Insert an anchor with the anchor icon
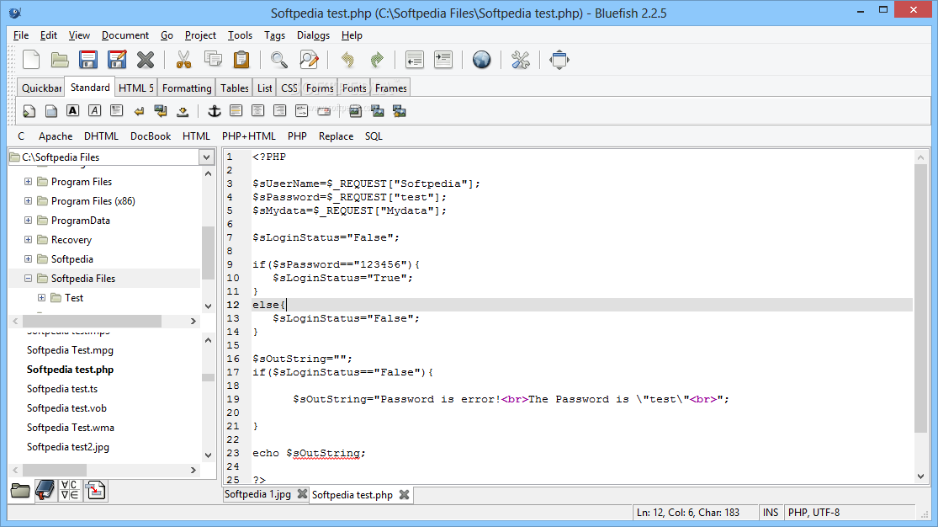 point(215,111)
